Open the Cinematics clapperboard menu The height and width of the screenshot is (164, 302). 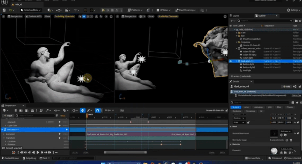[x=68, y=10]
